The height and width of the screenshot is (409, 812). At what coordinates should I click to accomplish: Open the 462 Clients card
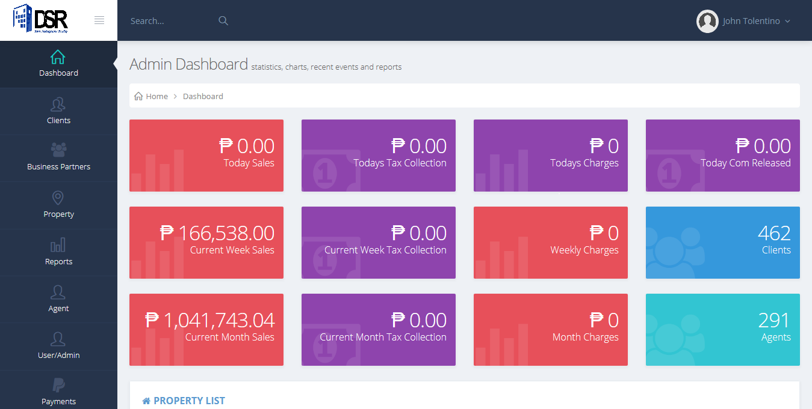pos(723,243)
